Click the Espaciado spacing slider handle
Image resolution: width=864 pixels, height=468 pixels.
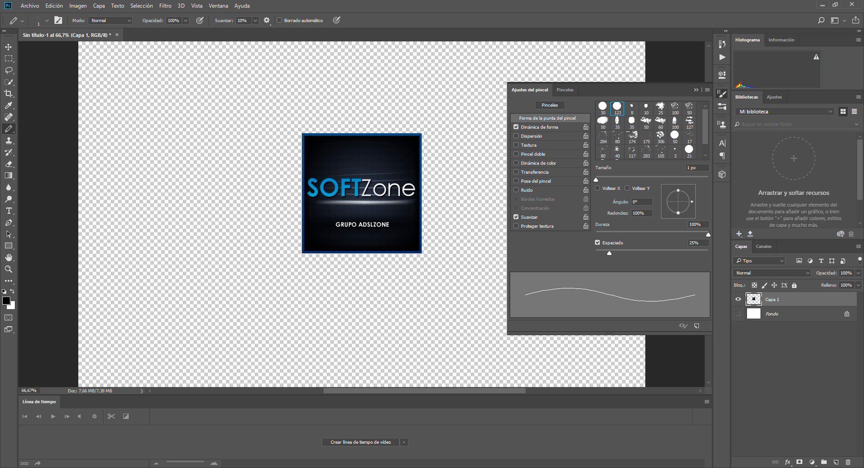pyautogui.click(x=609, y=253)
